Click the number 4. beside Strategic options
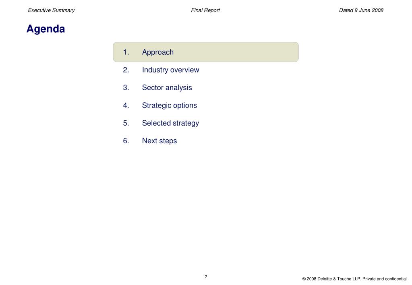 pos(126,105)
